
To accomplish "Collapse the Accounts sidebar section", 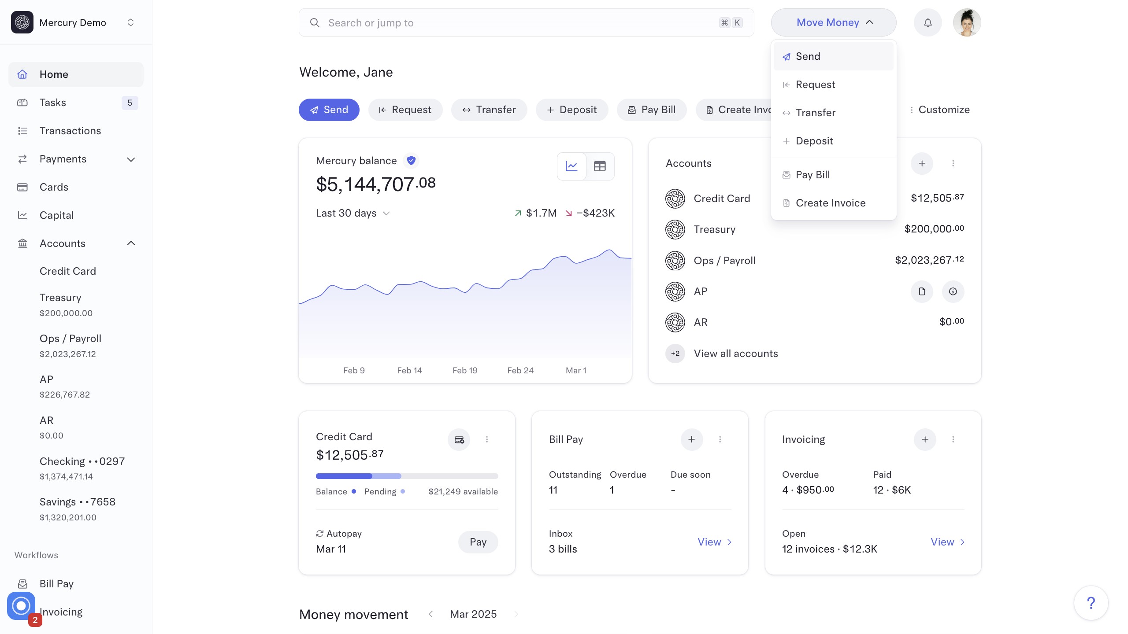I will pos(131,243).
